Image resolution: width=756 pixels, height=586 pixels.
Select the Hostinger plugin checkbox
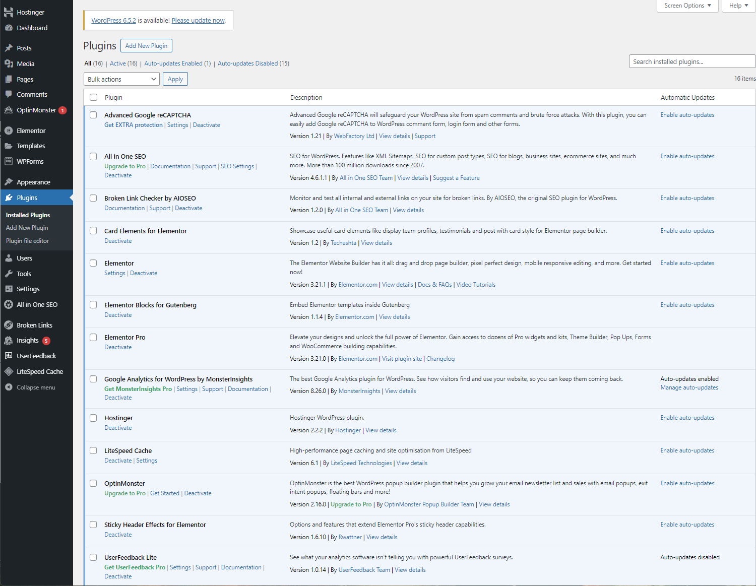(93, 418)
